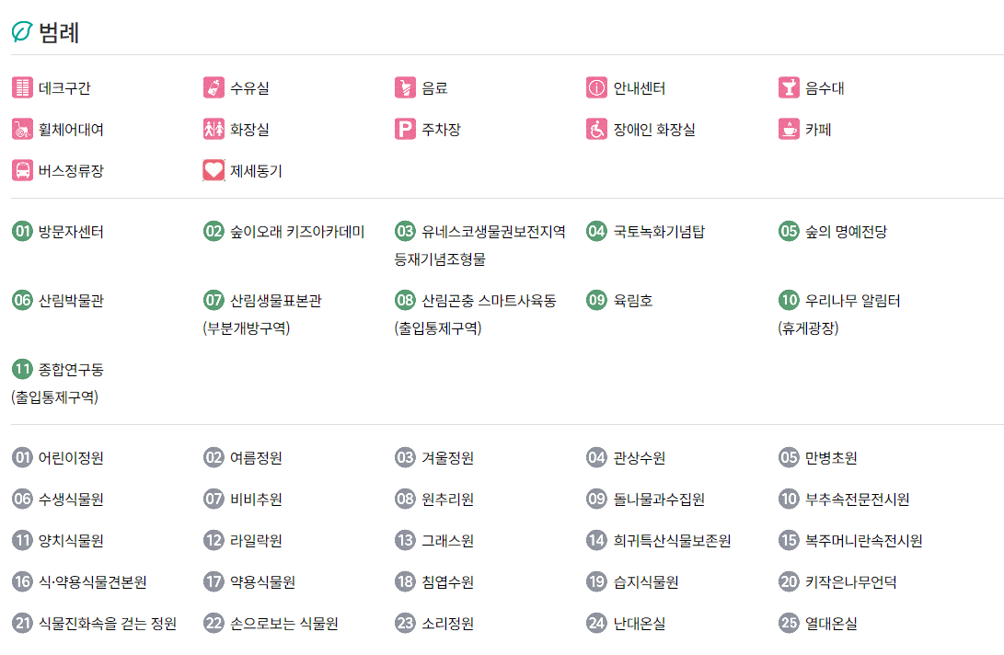Select the 제세동기 heart defibrillator icon
This screenshot has height=655, width=1004.
tap(213, 170)
